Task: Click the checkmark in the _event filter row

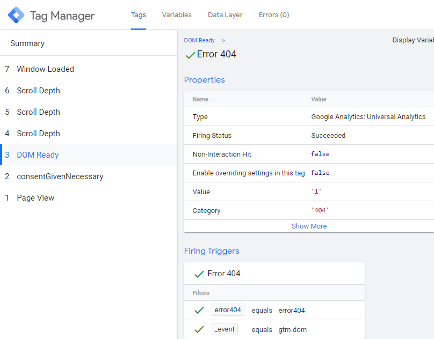Action: 199,329
